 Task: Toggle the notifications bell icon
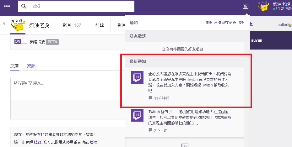coord(246,7)
